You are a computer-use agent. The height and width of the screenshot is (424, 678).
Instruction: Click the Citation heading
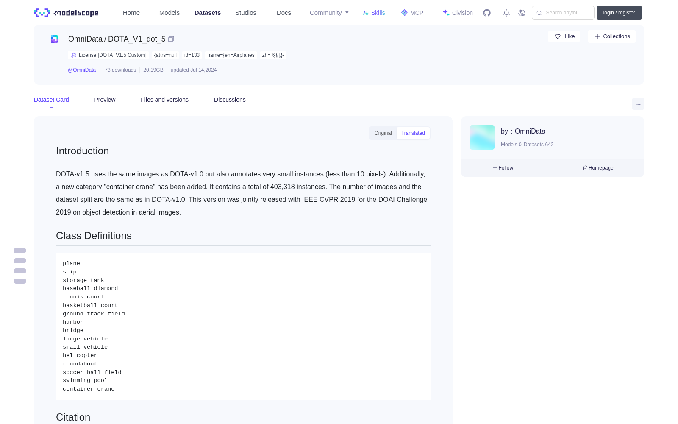[x=73, y=417]
